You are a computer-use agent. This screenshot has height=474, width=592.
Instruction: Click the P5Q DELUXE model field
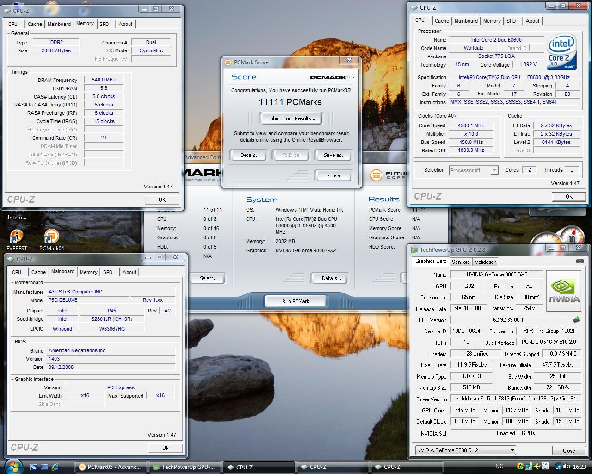click(88, 300)
